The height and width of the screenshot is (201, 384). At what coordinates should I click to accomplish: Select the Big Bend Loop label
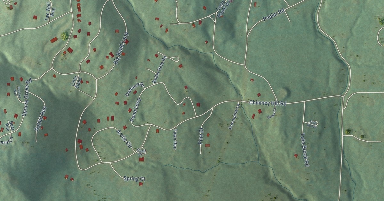click(121, 48)
